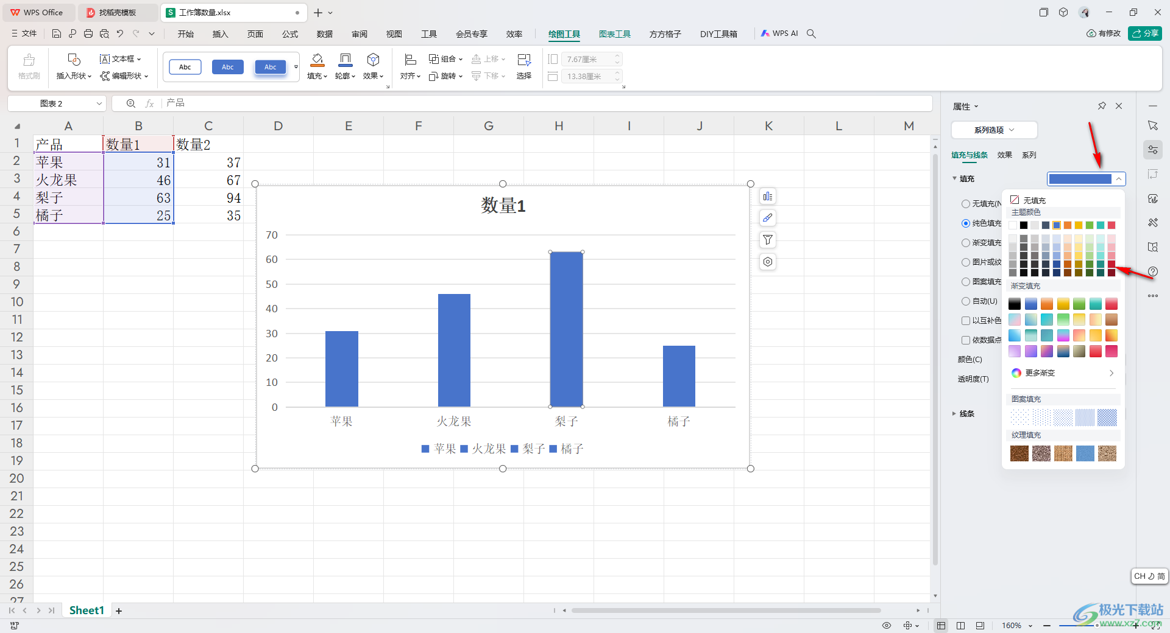The image size is (1170, 633).
Task: Click the shape outline icon
Action: point(345,60)
